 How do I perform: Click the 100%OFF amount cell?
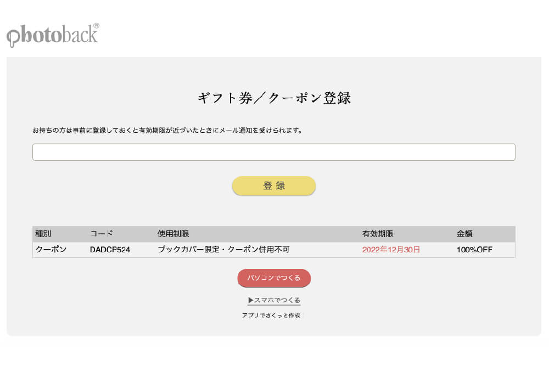click(474, 250)
